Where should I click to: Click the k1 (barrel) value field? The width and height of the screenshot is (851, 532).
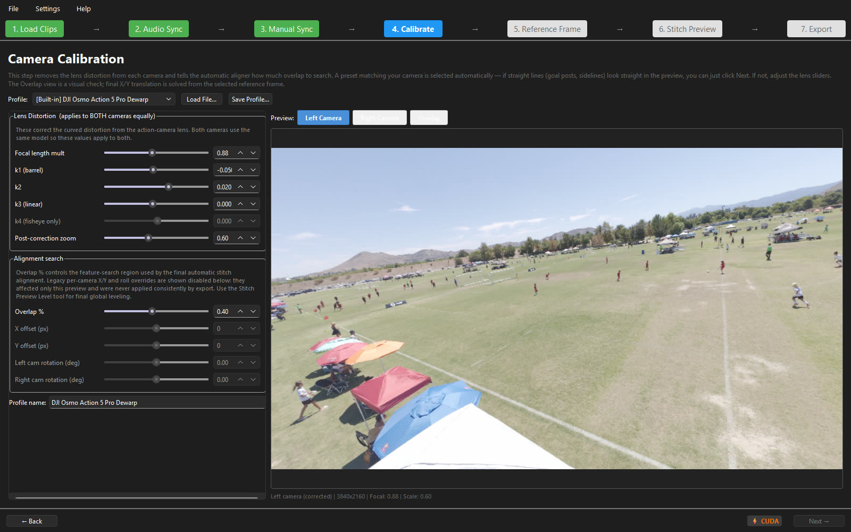coord(224,170)
